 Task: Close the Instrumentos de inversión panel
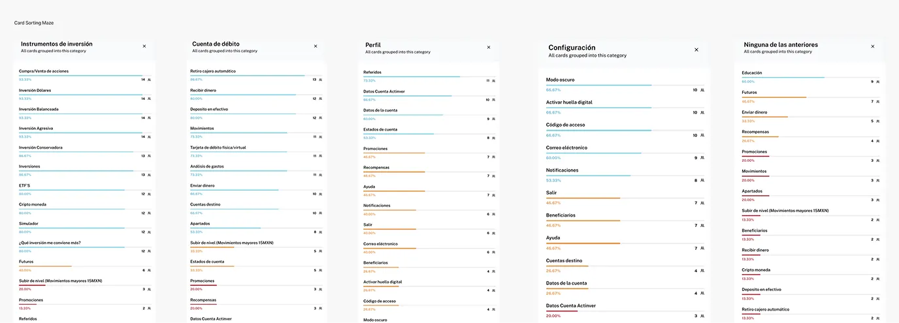click(x=144, y=46)
